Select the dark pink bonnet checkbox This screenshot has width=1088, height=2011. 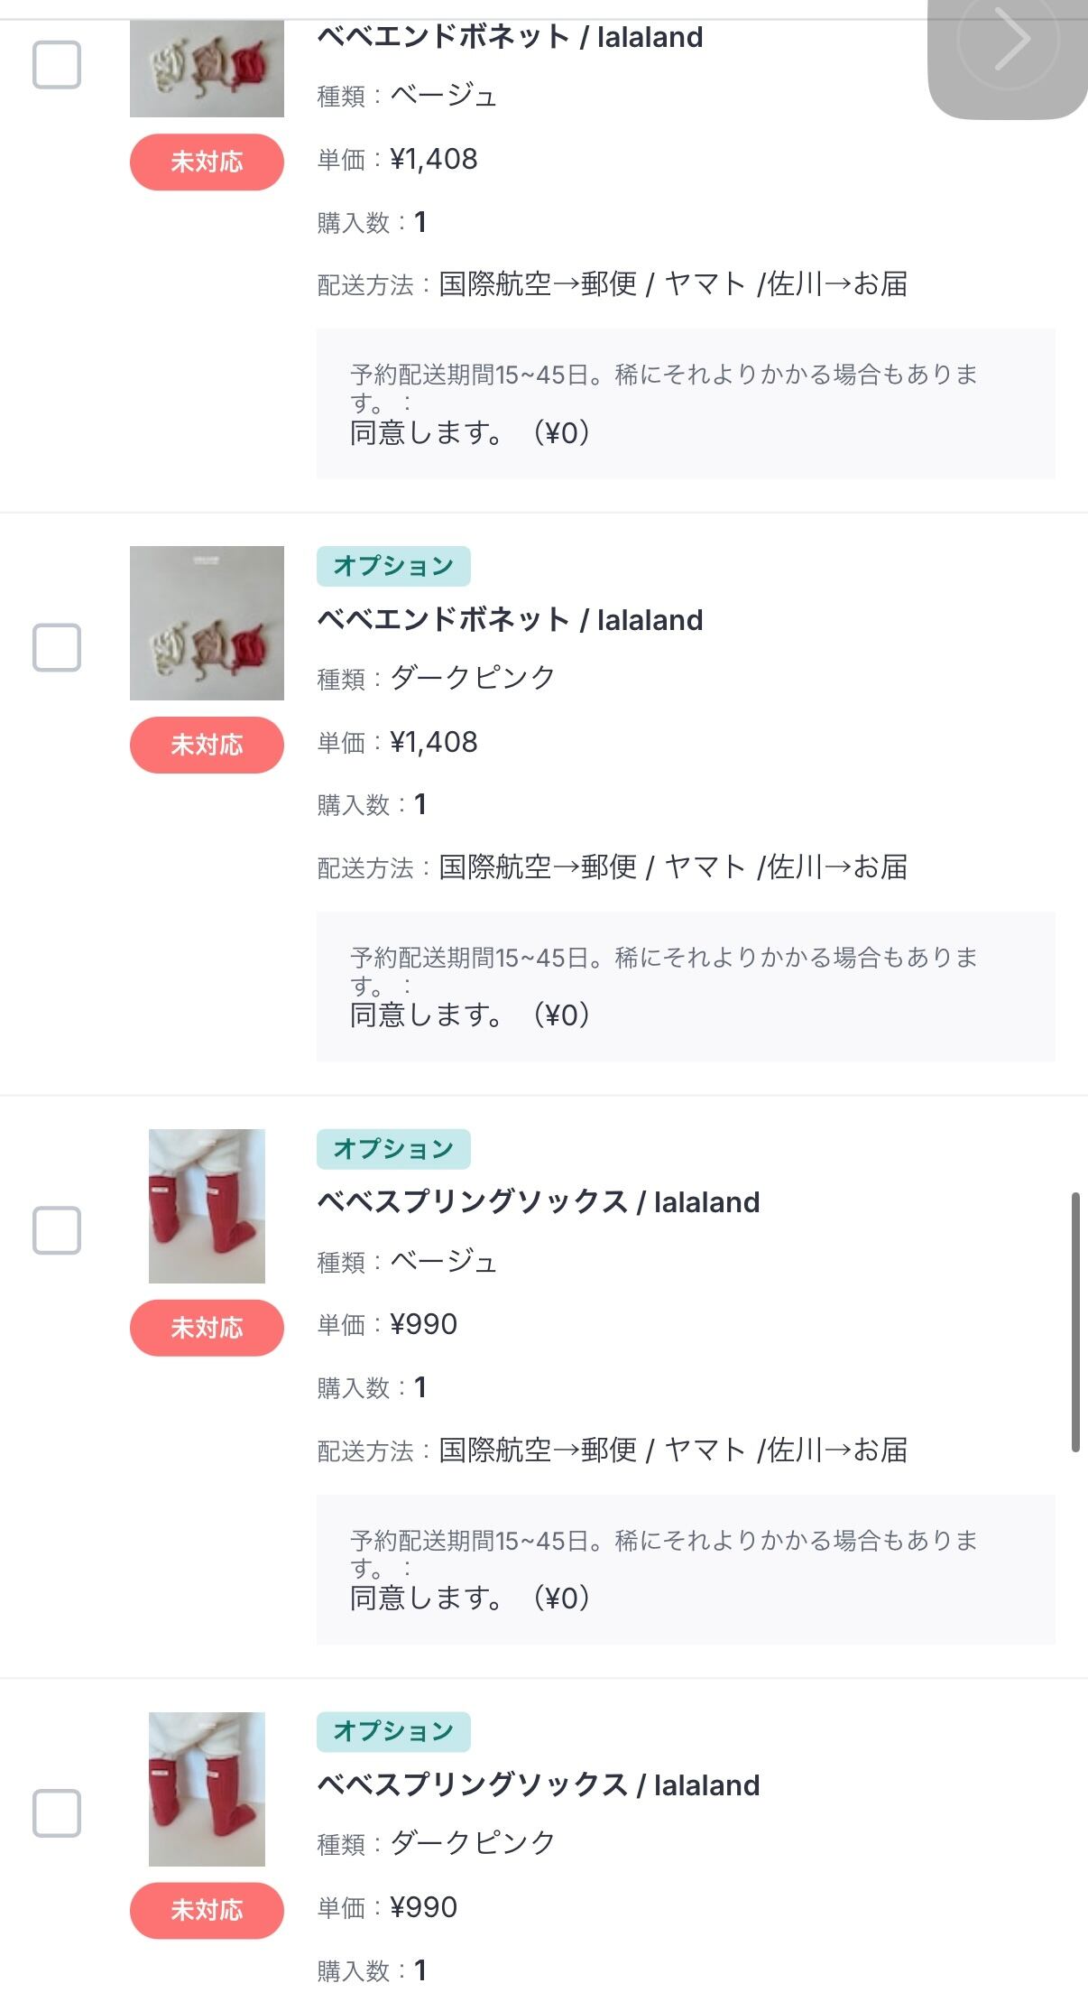pyautogui.click(x=57, y=647)
